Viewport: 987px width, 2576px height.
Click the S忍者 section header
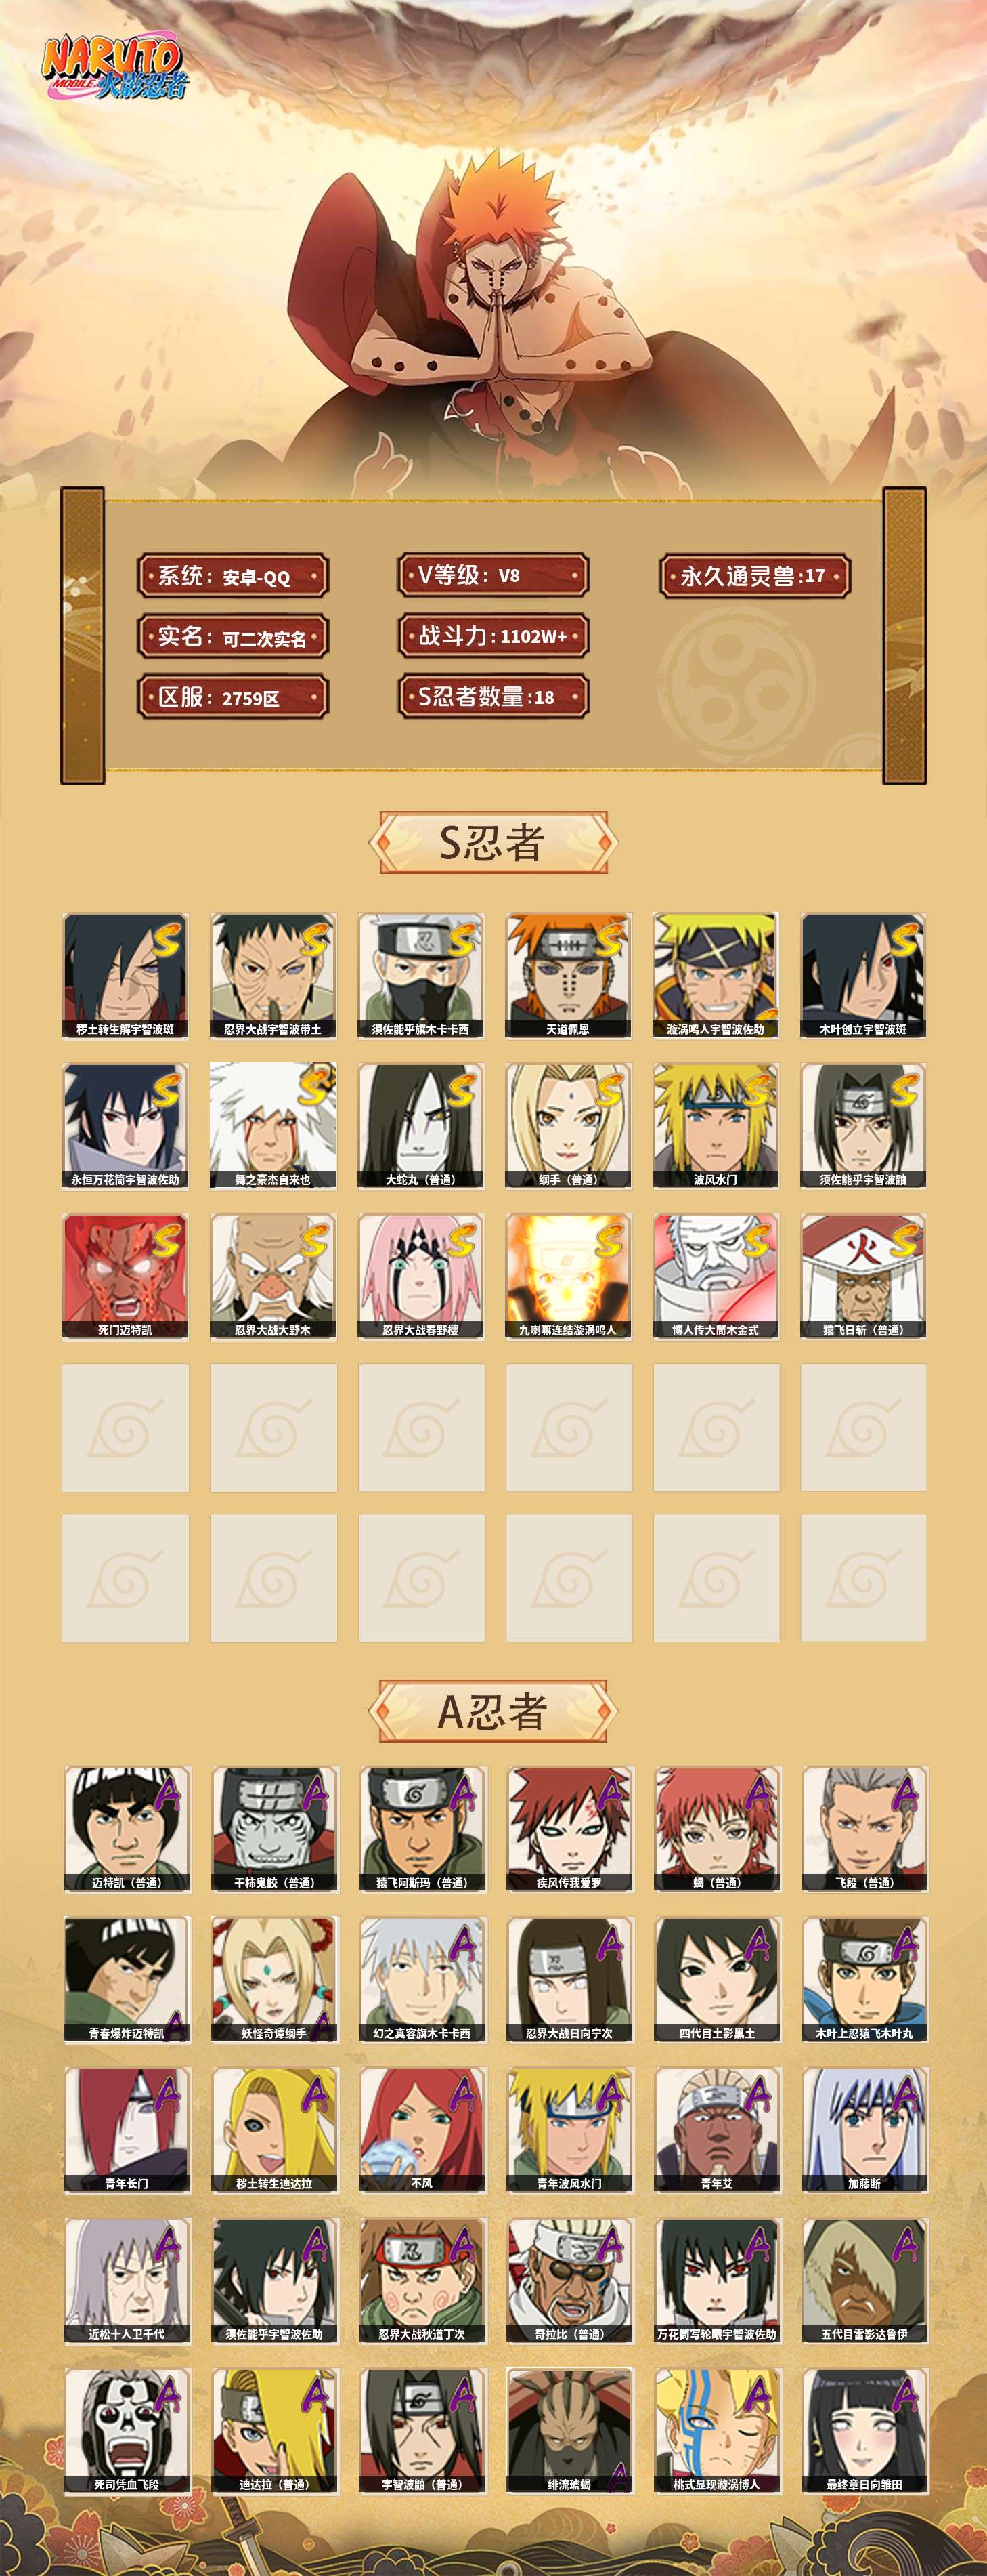pos(493,842)
